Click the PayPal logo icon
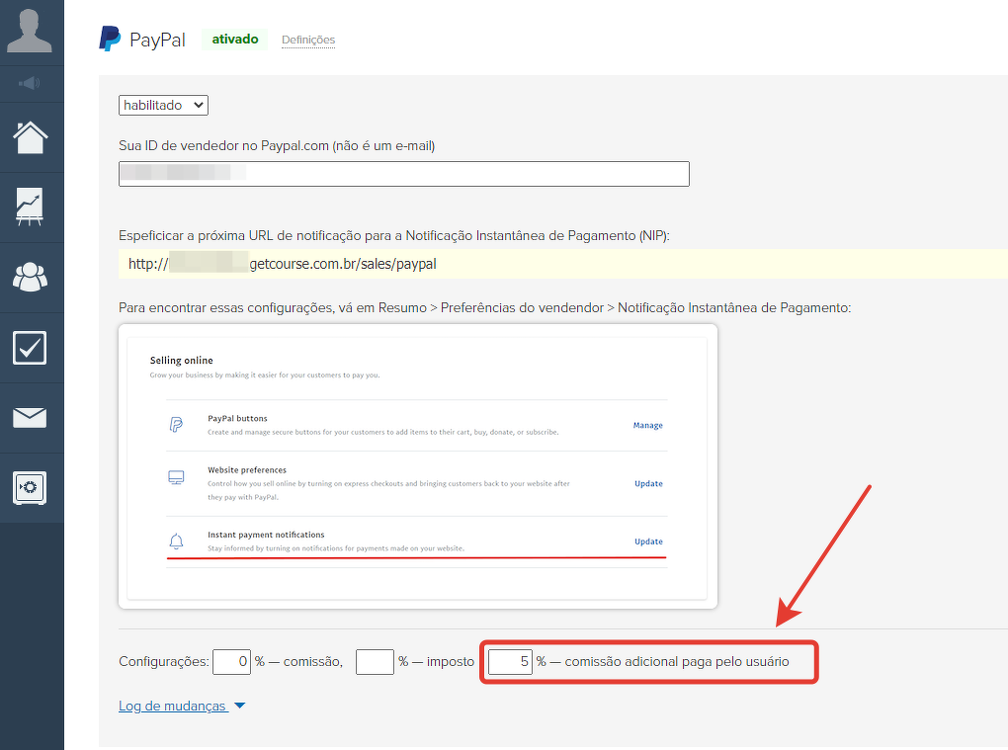The width and height of the screenshot is (1008, 750). click(109, 40)
